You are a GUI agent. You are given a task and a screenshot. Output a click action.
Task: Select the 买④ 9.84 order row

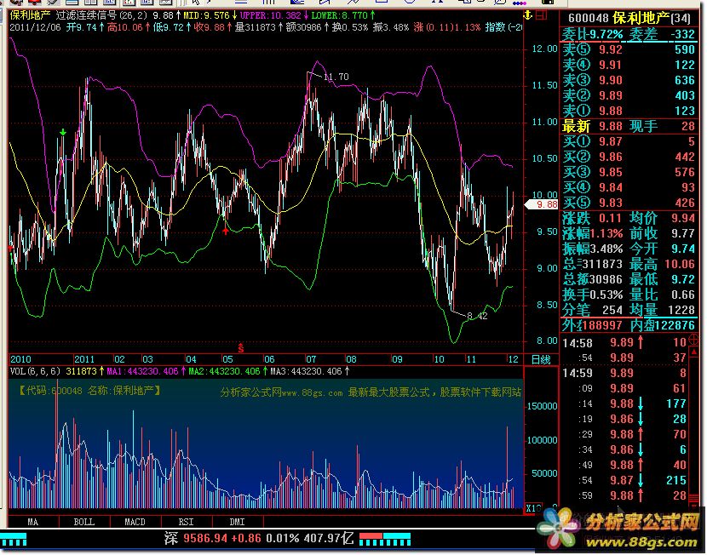coord(629,187)
